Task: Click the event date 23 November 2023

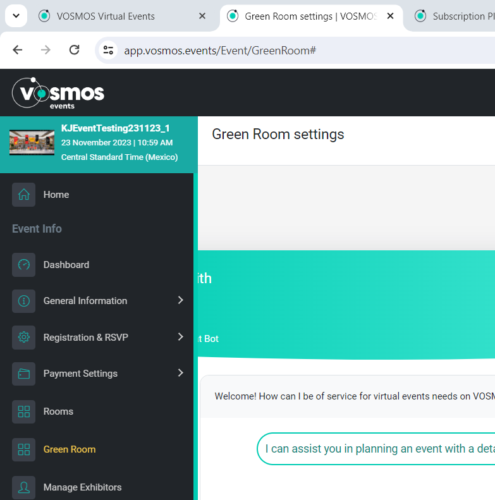Action: click(96, 142)
